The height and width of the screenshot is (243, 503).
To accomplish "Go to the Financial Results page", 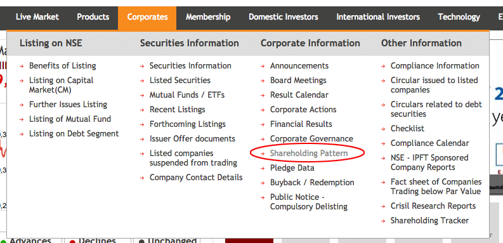I will (x=301, y=124).
